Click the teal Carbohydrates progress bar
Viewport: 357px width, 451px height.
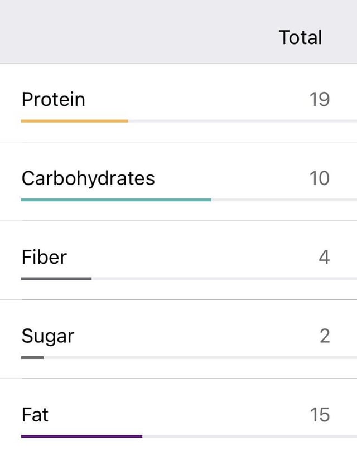pos(117,200)
